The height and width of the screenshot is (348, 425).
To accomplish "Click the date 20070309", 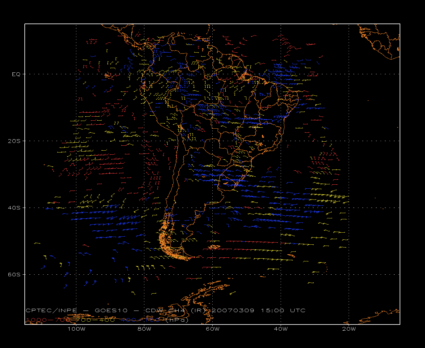I will click(233, 310).
